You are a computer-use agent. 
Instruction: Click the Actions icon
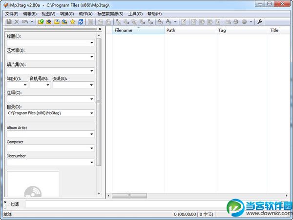click(160, 22)
